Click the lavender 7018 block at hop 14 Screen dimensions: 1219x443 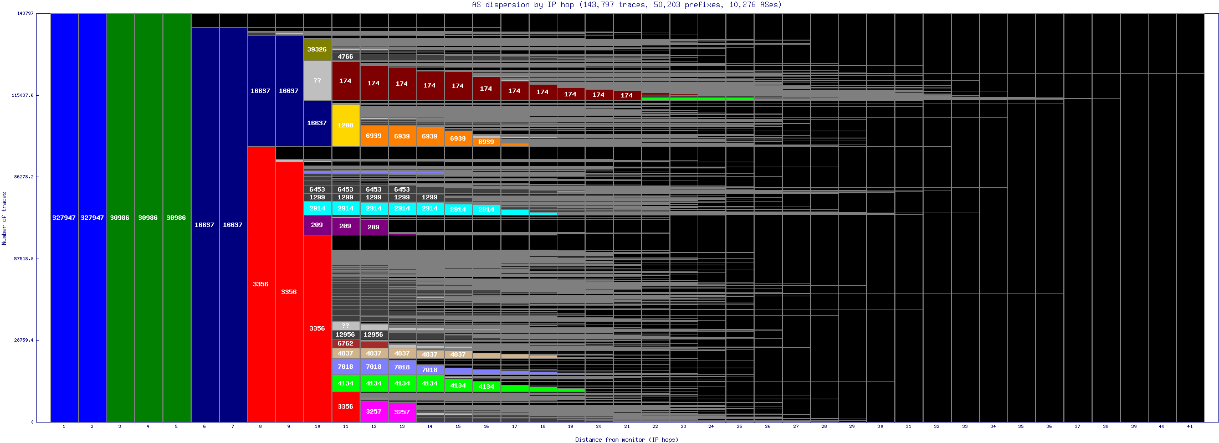point(430,369)
